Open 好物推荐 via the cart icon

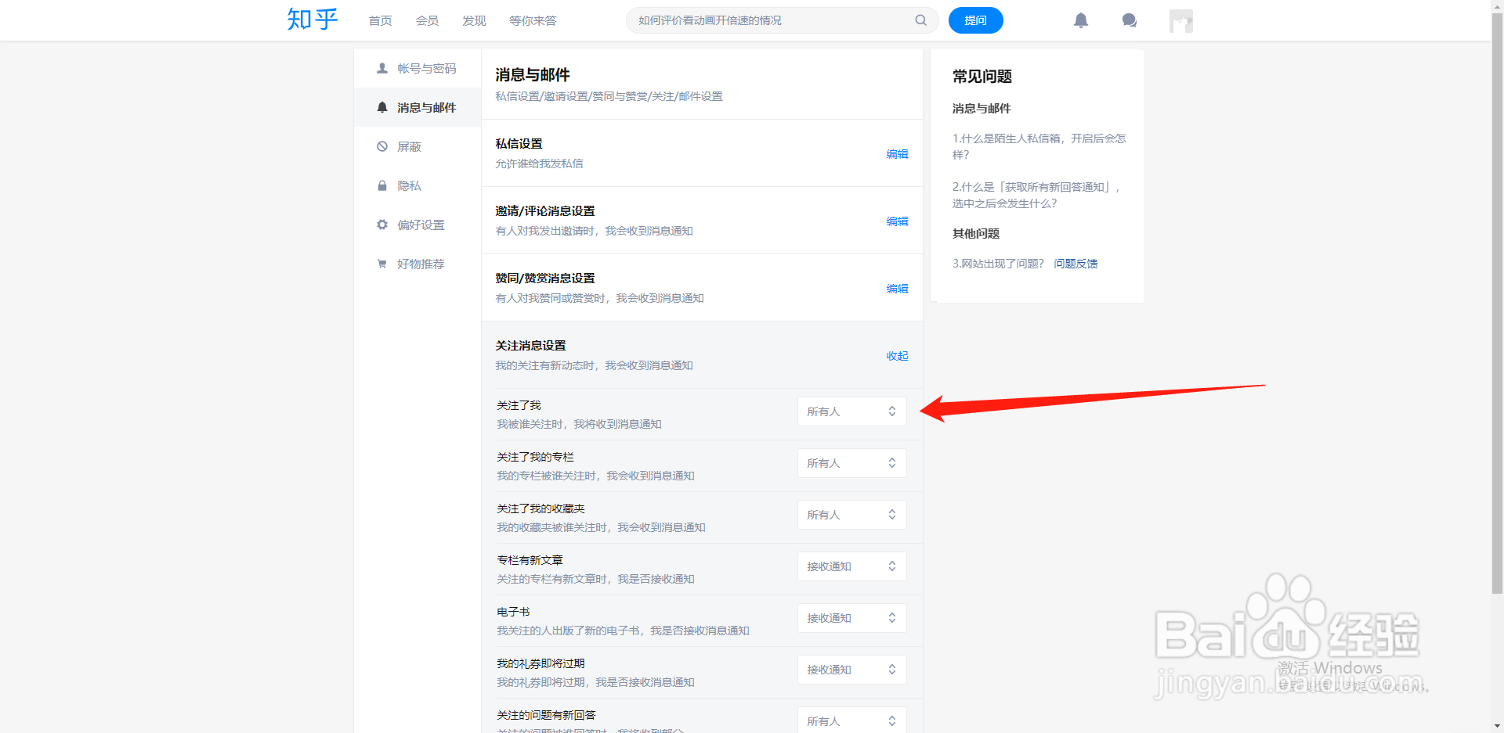click(382, 264)
